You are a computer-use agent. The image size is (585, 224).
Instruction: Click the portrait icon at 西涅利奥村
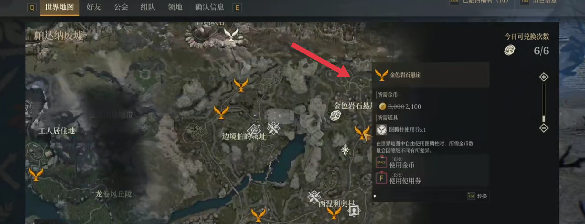(354, 210)
